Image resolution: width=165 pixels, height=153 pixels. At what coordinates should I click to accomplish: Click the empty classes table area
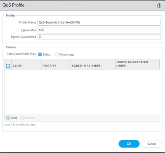click(x=82, y=91)
